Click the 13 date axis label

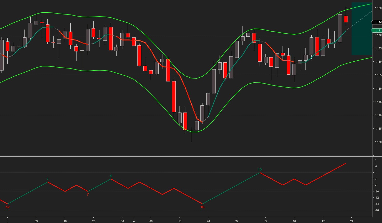180,221
